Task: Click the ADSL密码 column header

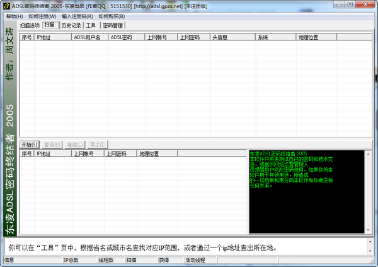Action: pos(127,37)
